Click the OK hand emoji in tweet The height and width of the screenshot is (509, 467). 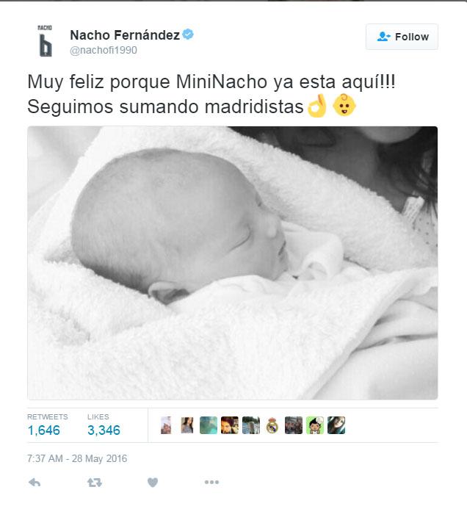click(x=317, y=106)
